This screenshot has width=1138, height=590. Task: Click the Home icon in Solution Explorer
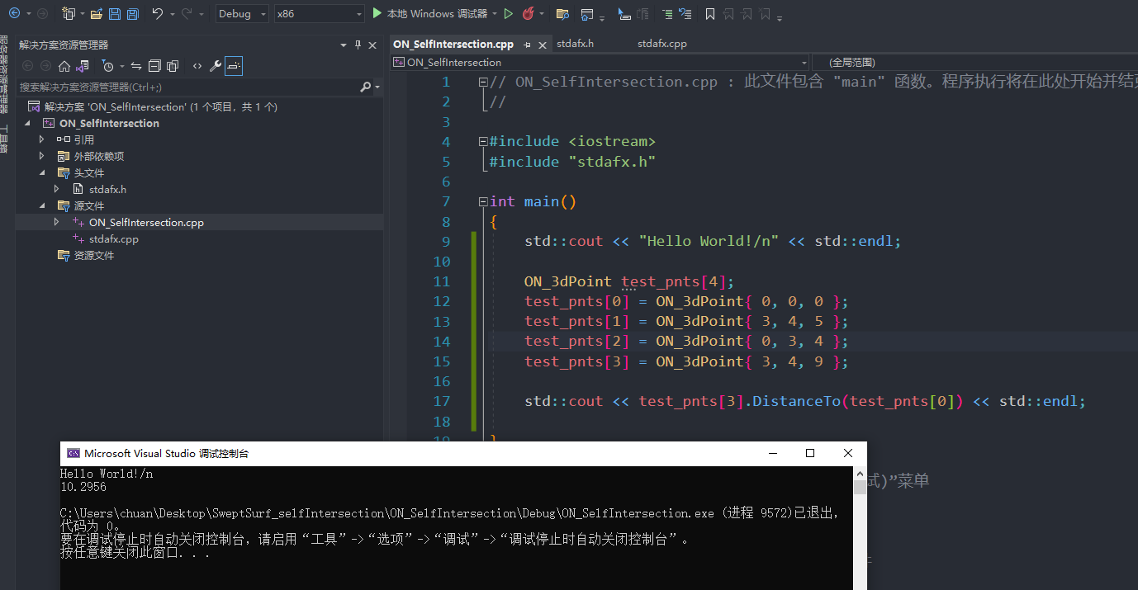[65, 65]
